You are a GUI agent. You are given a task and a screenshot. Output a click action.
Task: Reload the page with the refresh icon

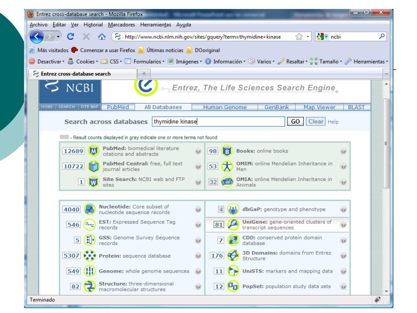coord(70,36)
